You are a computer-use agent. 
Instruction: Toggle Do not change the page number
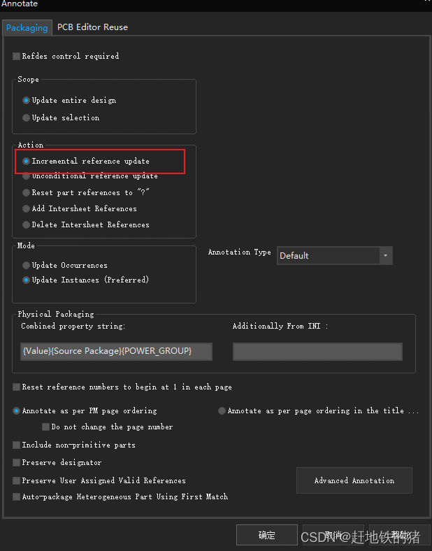click(45, 427)
